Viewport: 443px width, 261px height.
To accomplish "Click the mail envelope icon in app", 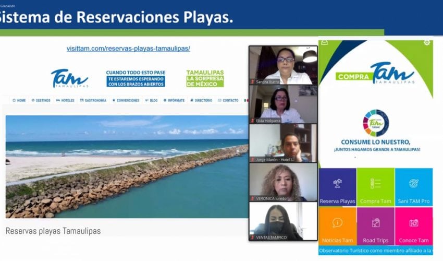I will point(324,42).
